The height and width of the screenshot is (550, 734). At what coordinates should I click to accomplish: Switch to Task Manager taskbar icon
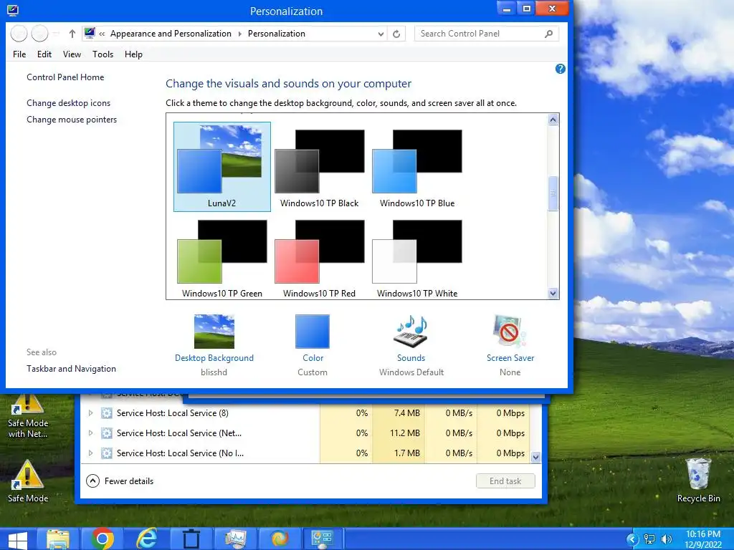pyautogui.click(x=235, y=539)
